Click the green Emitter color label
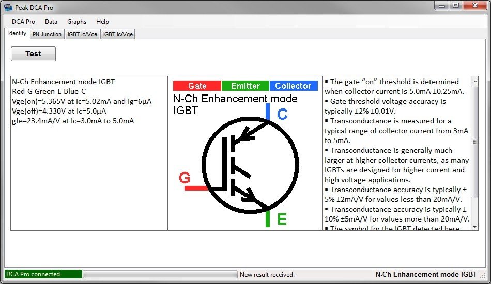 pos(245,86)
